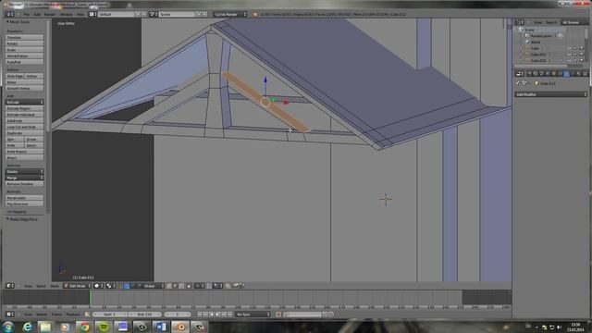Image resolution: width=592 pixels, height=333 pixels.
Task: Open Timeline editor type icon
Action: tap(9, 314)
